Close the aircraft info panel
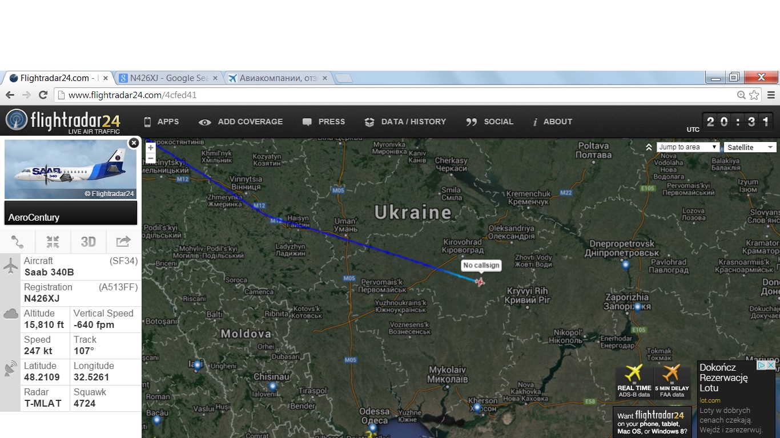This screenshot has width=780, height=438. [x=134, y=143]
